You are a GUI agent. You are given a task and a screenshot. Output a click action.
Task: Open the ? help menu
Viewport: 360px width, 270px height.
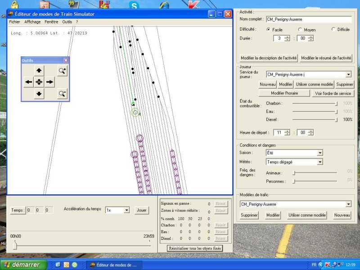(77, 22)
